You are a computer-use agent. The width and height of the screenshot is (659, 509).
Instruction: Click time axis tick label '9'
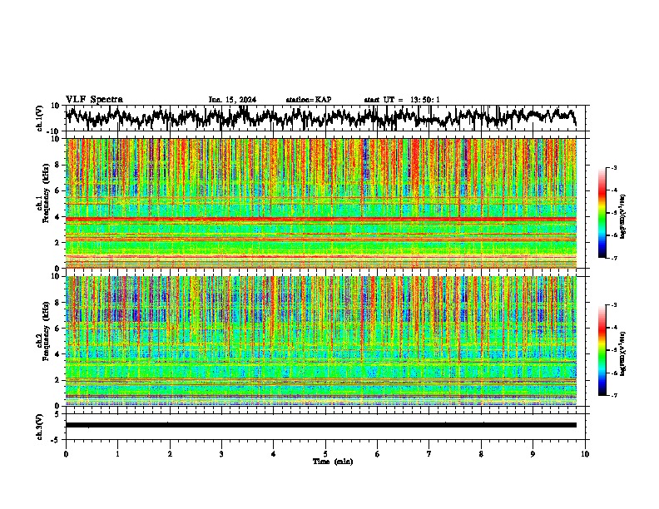click(x=533, y=454)
